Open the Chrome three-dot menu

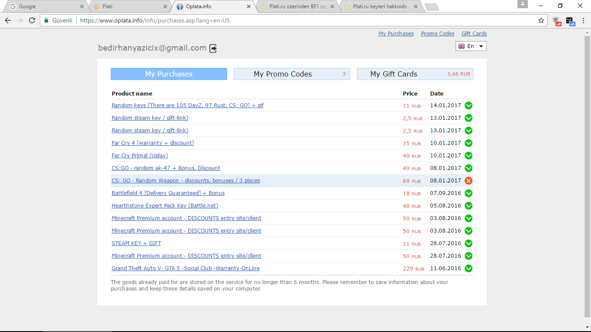(x=583, y=20)
